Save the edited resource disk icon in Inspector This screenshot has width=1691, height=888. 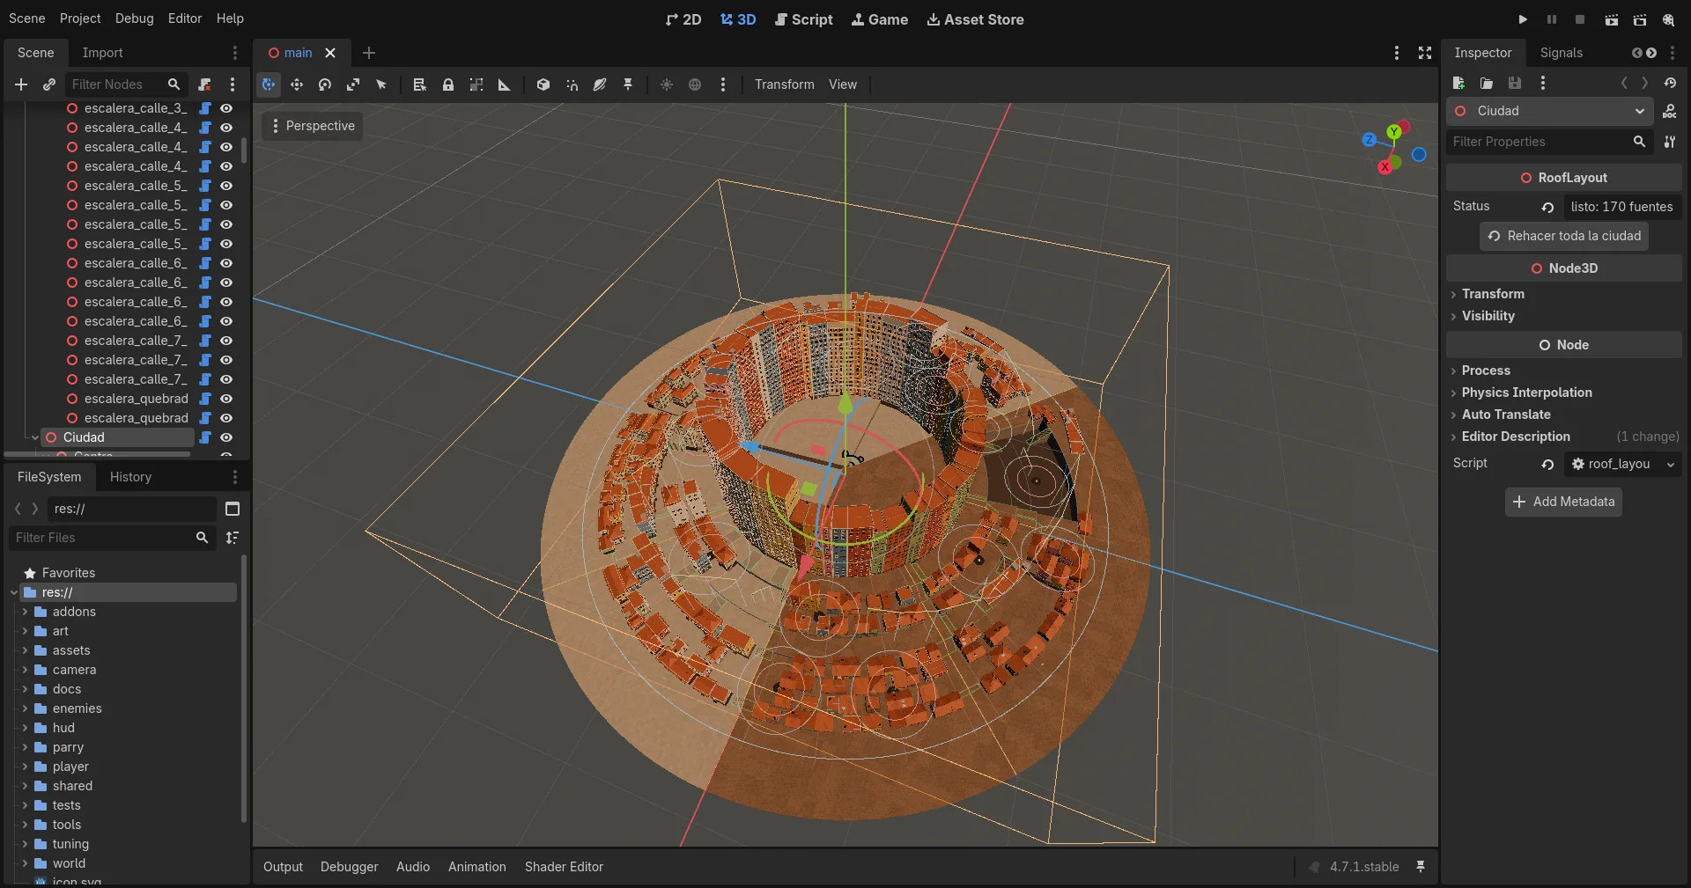[x=1515, y=83]
